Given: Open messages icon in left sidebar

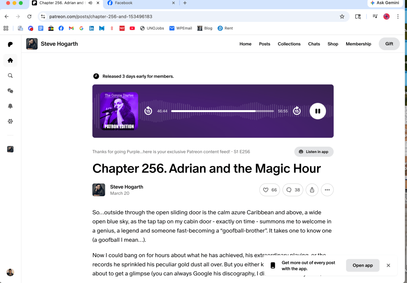Looking at the screenshot, I should 10,91.
